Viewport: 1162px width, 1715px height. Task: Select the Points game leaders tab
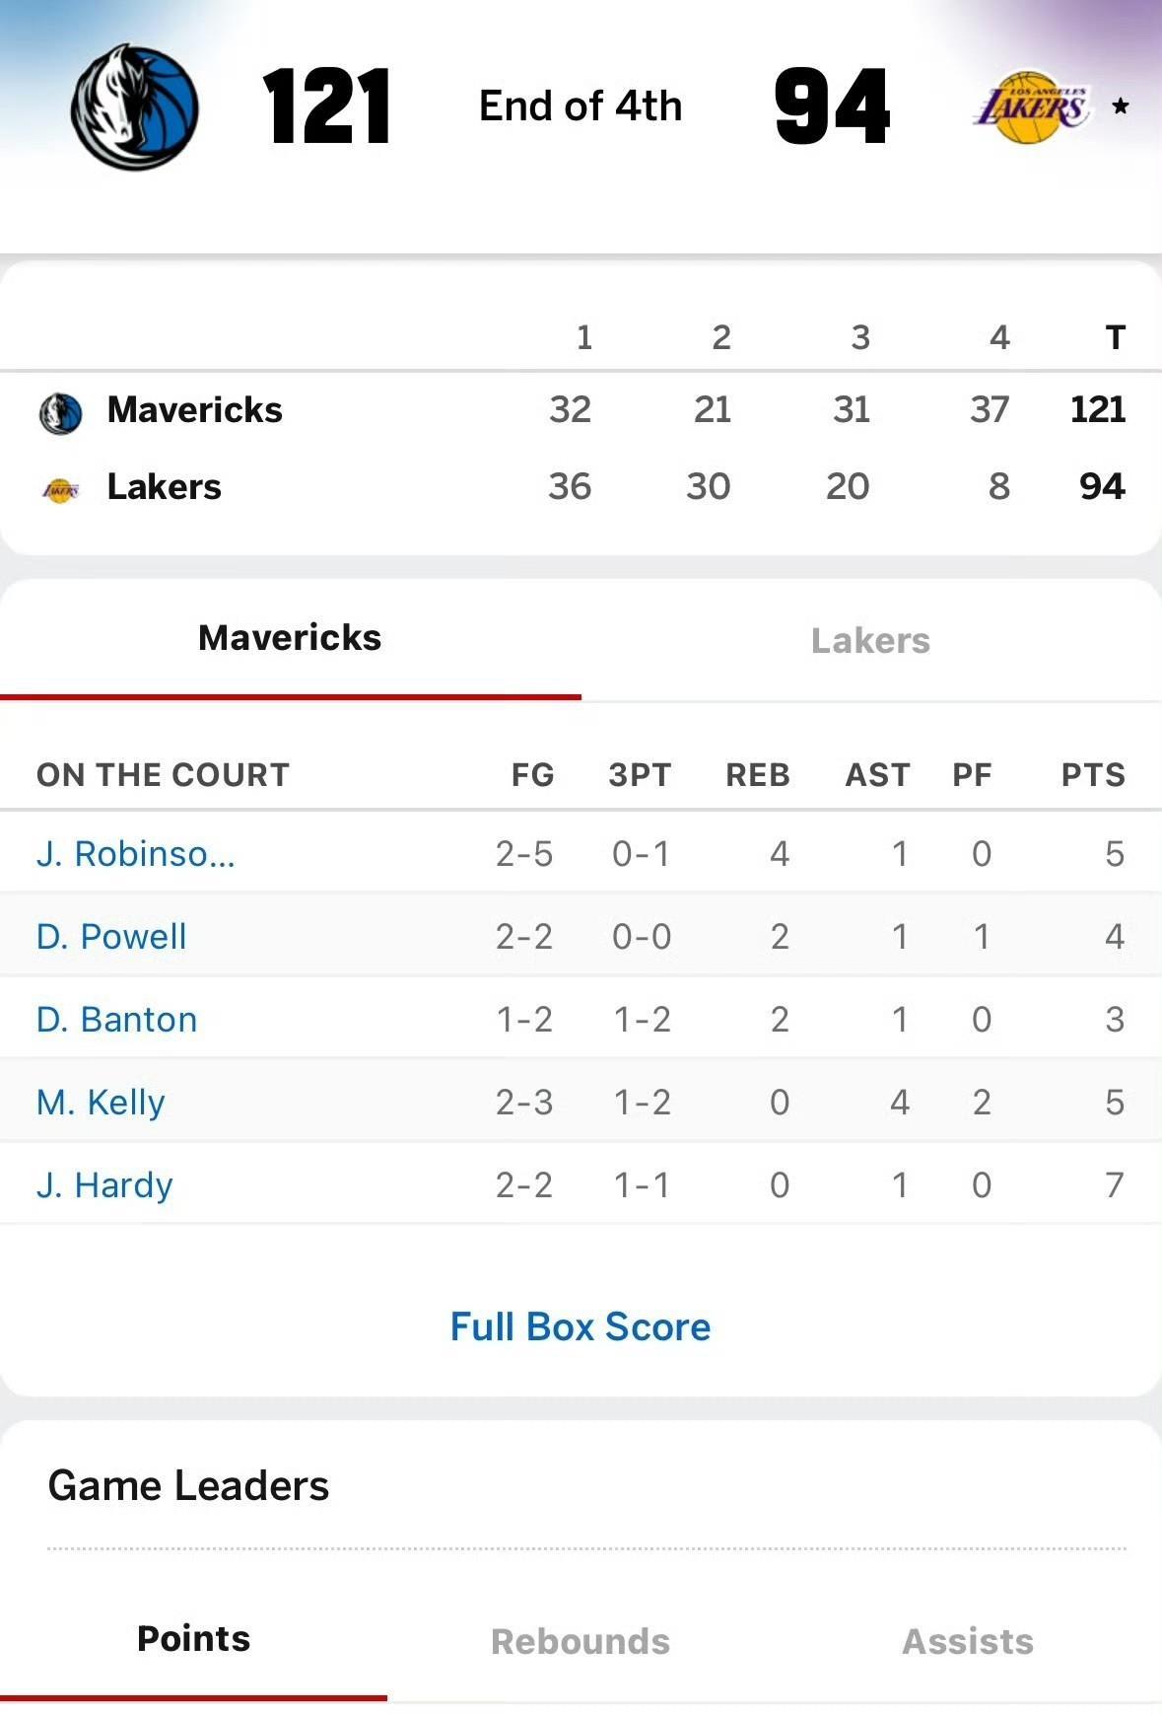point(193,1639)
